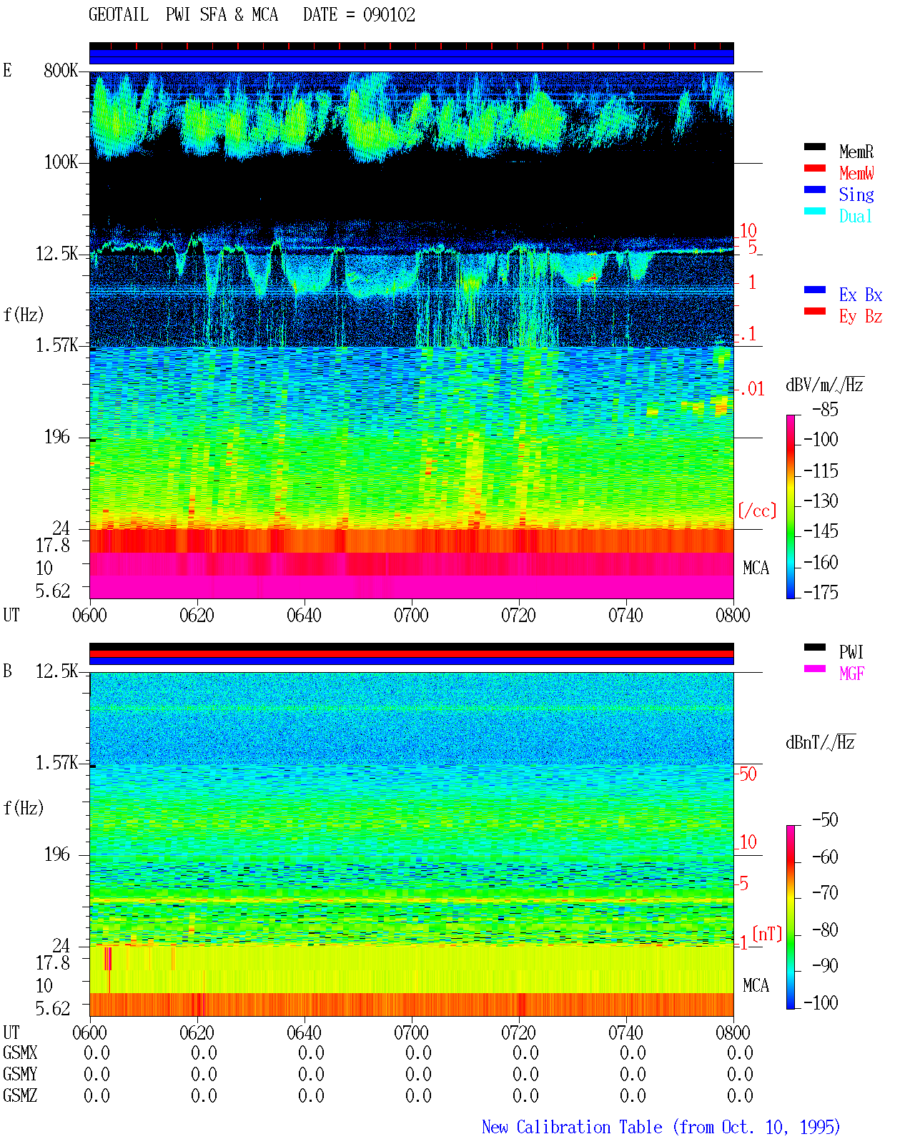This screenshot has width=915, height=1139.
Task: Click the -175 color scale value
Action: click(x=821, y=592)
